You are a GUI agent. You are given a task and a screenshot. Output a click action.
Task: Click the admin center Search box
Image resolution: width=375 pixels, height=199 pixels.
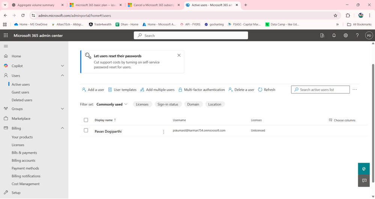pos(191,36)
